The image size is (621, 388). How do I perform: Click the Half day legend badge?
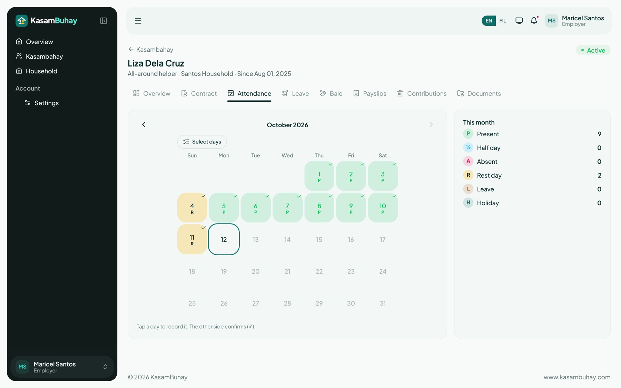[468, 148]
